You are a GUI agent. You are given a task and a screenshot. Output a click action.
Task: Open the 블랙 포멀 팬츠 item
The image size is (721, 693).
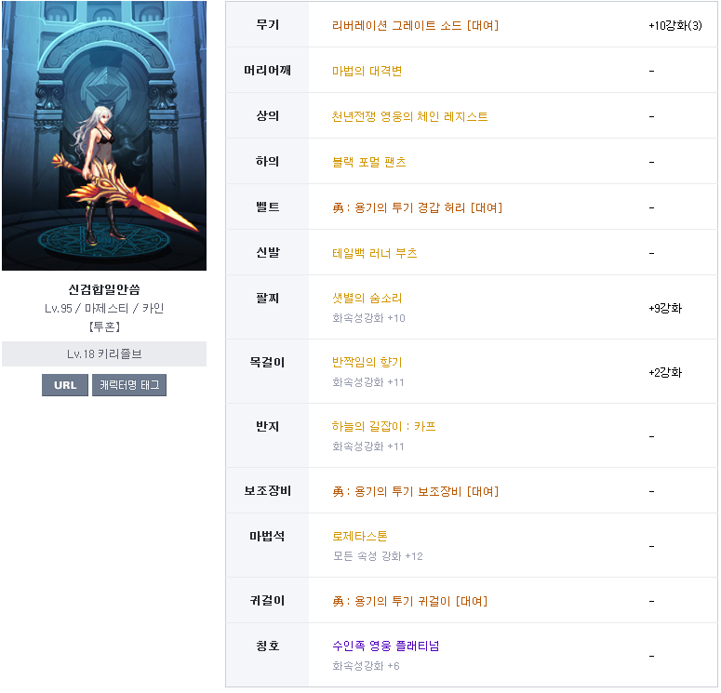click(368, 162)
